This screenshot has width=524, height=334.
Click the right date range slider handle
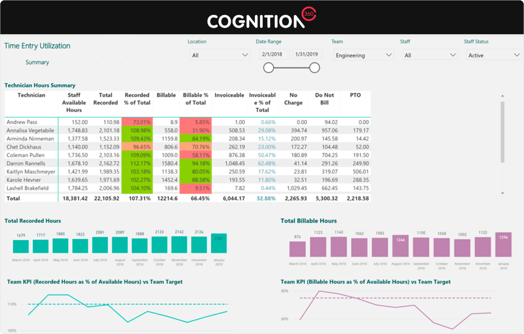pos(314,68)
